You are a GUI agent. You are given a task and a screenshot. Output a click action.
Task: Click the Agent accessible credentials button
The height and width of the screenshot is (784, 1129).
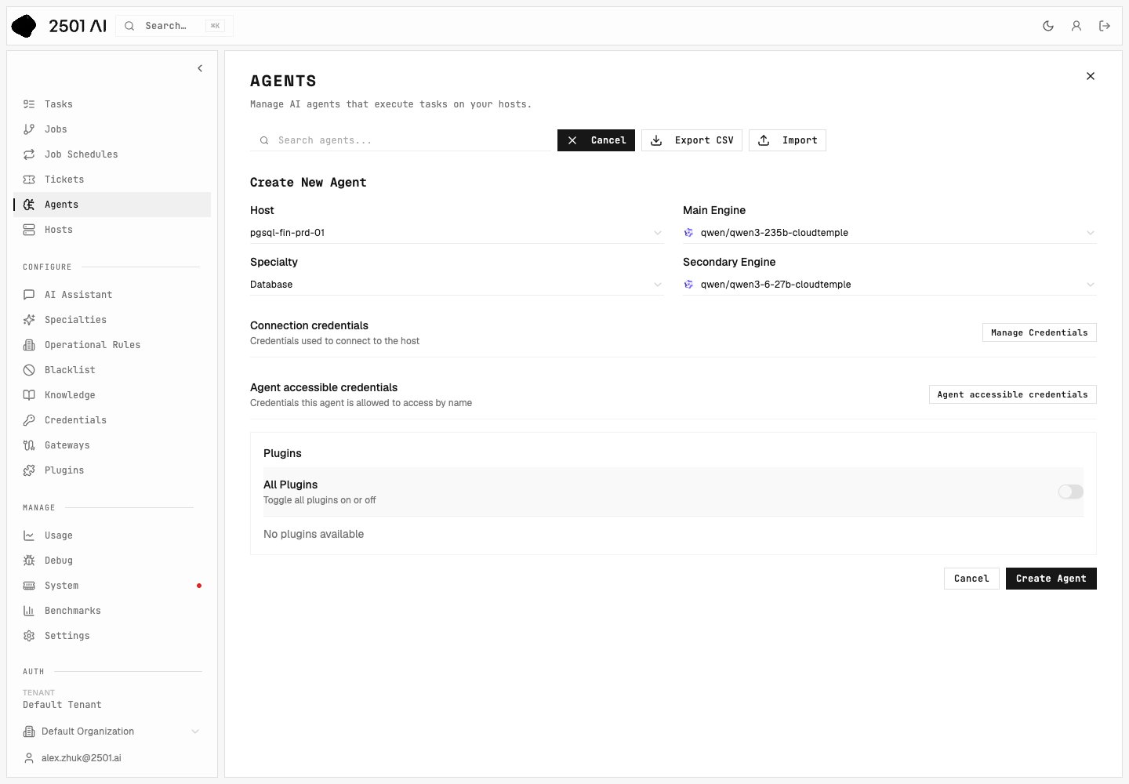click(1012, 394)
